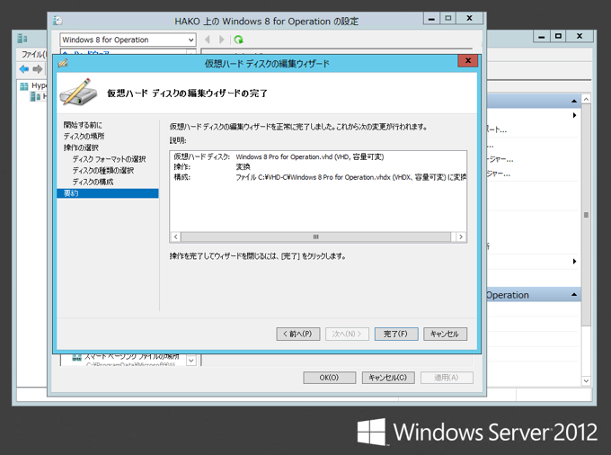Select the Hyper-V tree node
The image size is (611, 455).
(33, 85)
